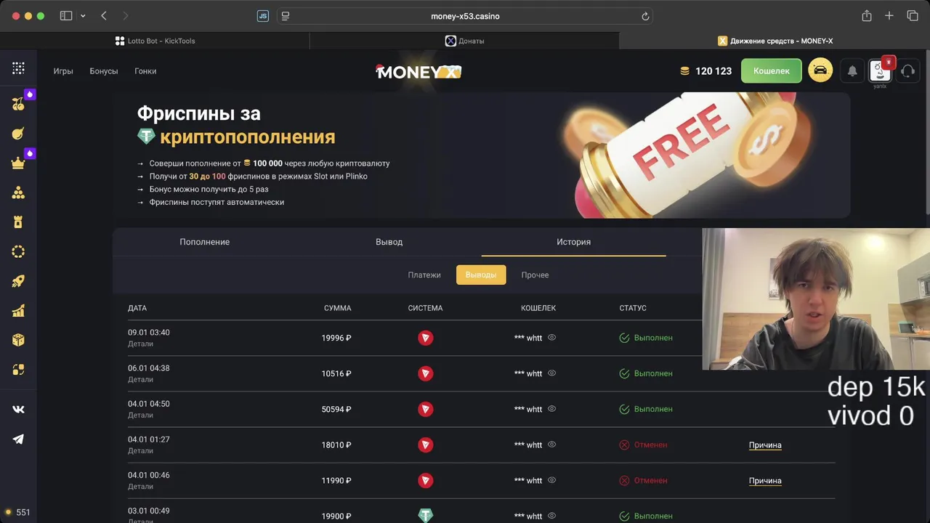The height and width of the screenshot is (523, 930).
Task: Select the dotted wheel sidebar icon
Action: pyautogui.click(x=18, y=252)
